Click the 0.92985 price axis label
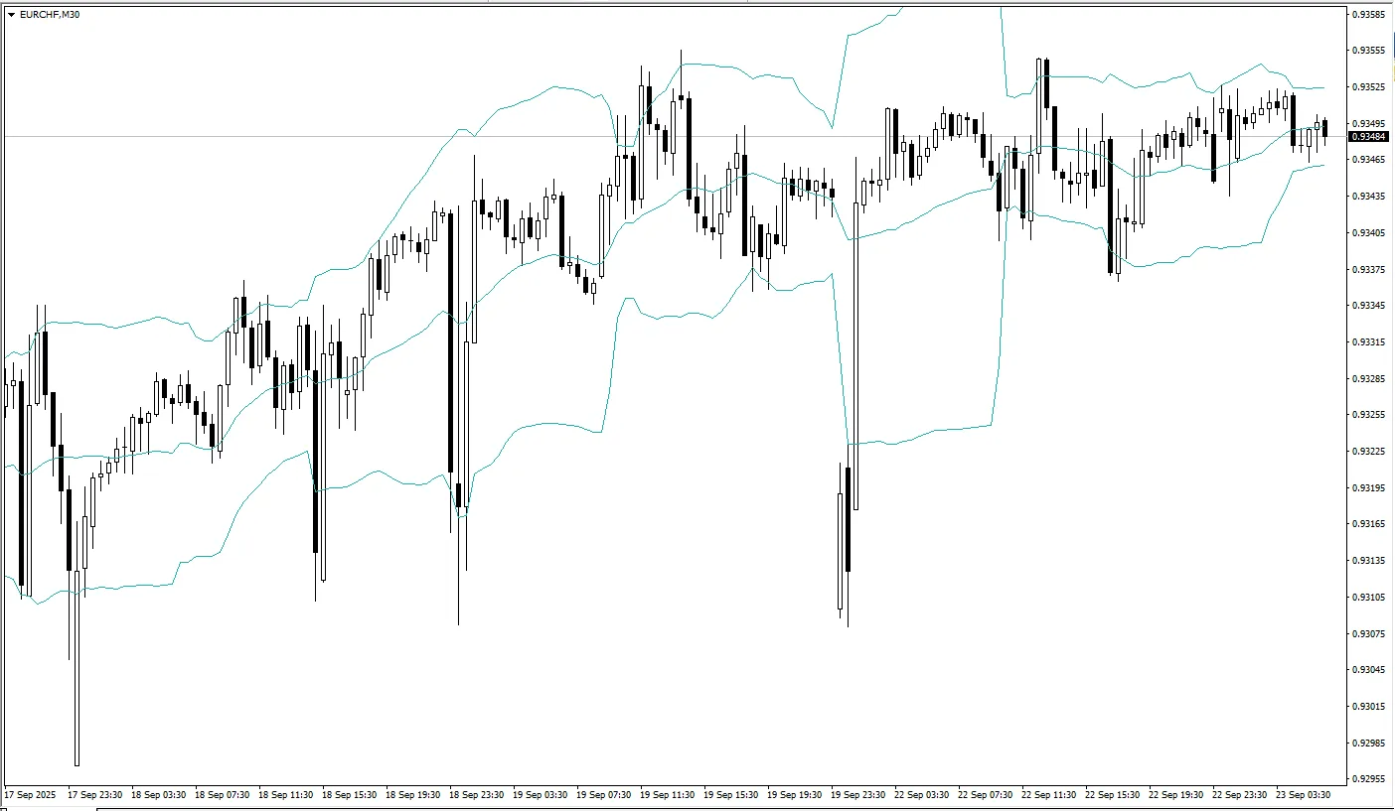This screenshot has width=1395, height=811. 1370,743
